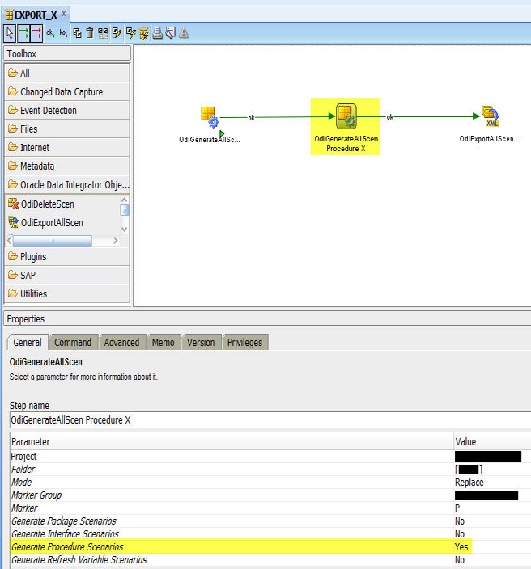The height and width of the screenshot is (569, 531).
Task: Toggle Generate Procedure Scenarios value Yes
Action: click(461, 547)
